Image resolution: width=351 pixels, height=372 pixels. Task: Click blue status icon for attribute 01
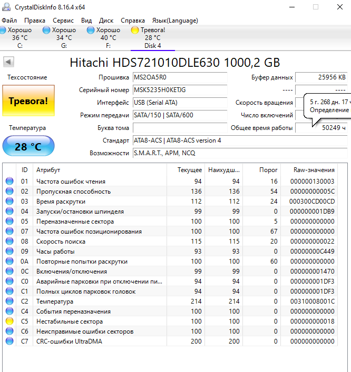pyautogui.click(x=9, y=181)
